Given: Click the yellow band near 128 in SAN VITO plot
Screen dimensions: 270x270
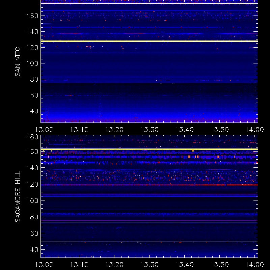Looking at the screenshot, I should (149, 41).
